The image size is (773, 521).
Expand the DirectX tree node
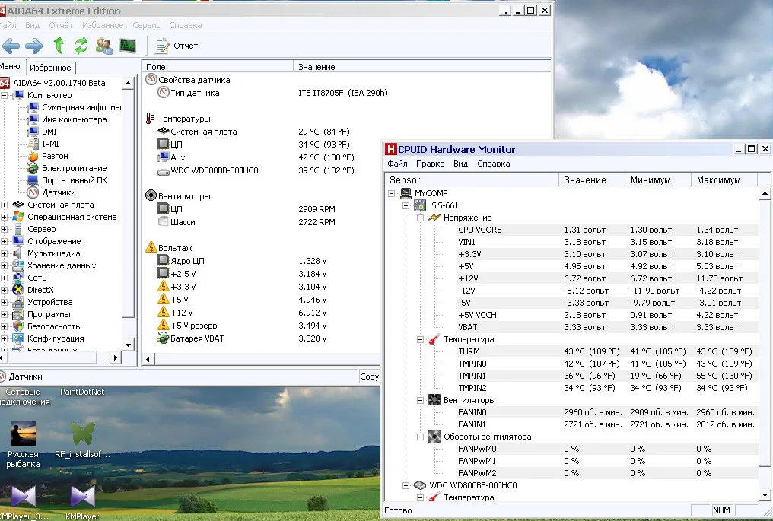click(5, 290)
